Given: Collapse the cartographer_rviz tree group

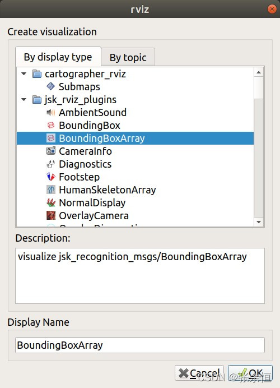Looking at the screenshot, I should pos(24,74).
